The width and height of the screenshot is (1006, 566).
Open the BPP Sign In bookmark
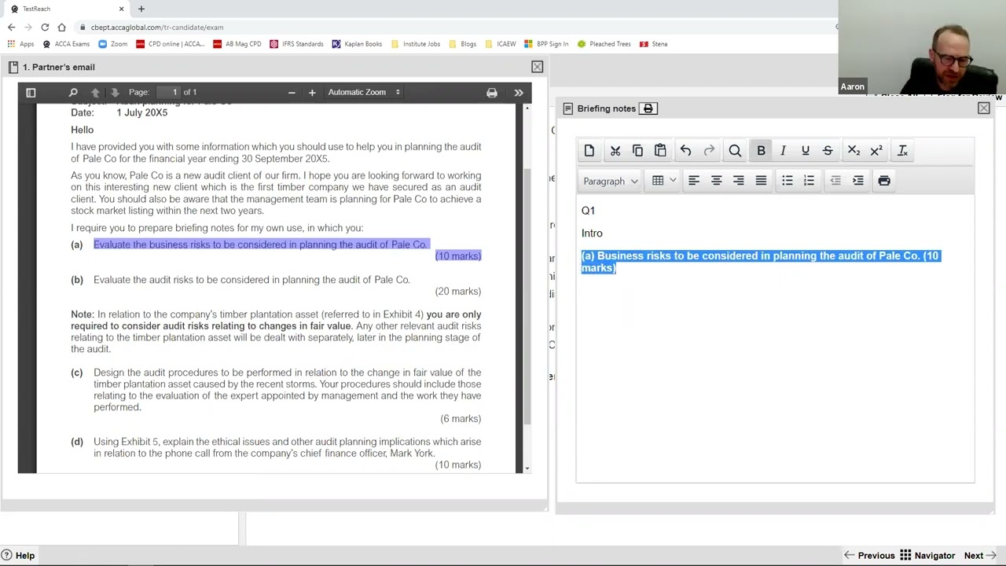547,44
